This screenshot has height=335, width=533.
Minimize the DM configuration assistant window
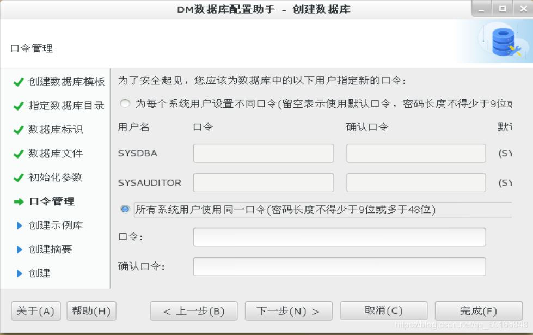481,9
